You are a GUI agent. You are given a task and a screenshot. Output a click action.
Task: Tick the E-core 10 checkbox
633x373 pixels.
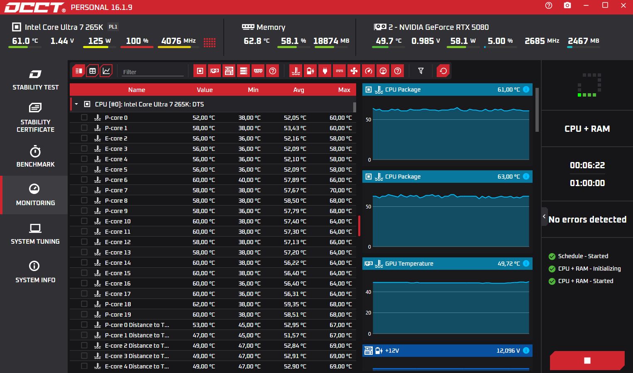tap(84, 221)
